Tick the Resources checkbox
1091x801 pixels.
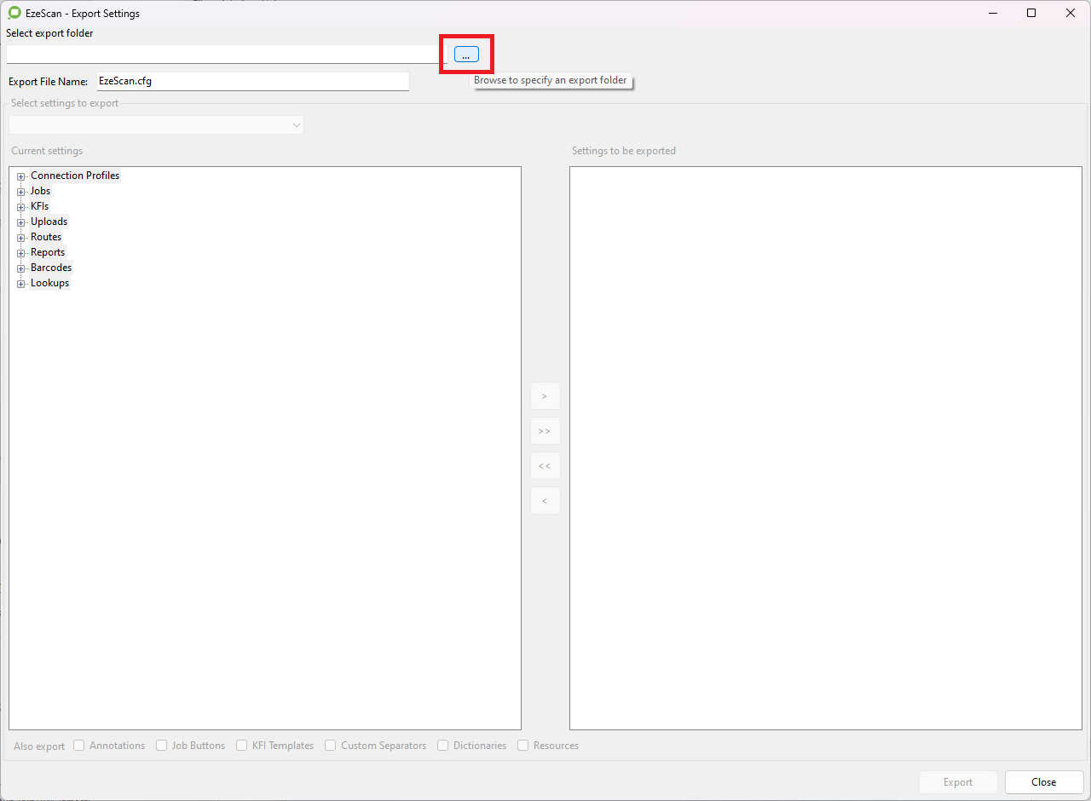tap(523, 746)
